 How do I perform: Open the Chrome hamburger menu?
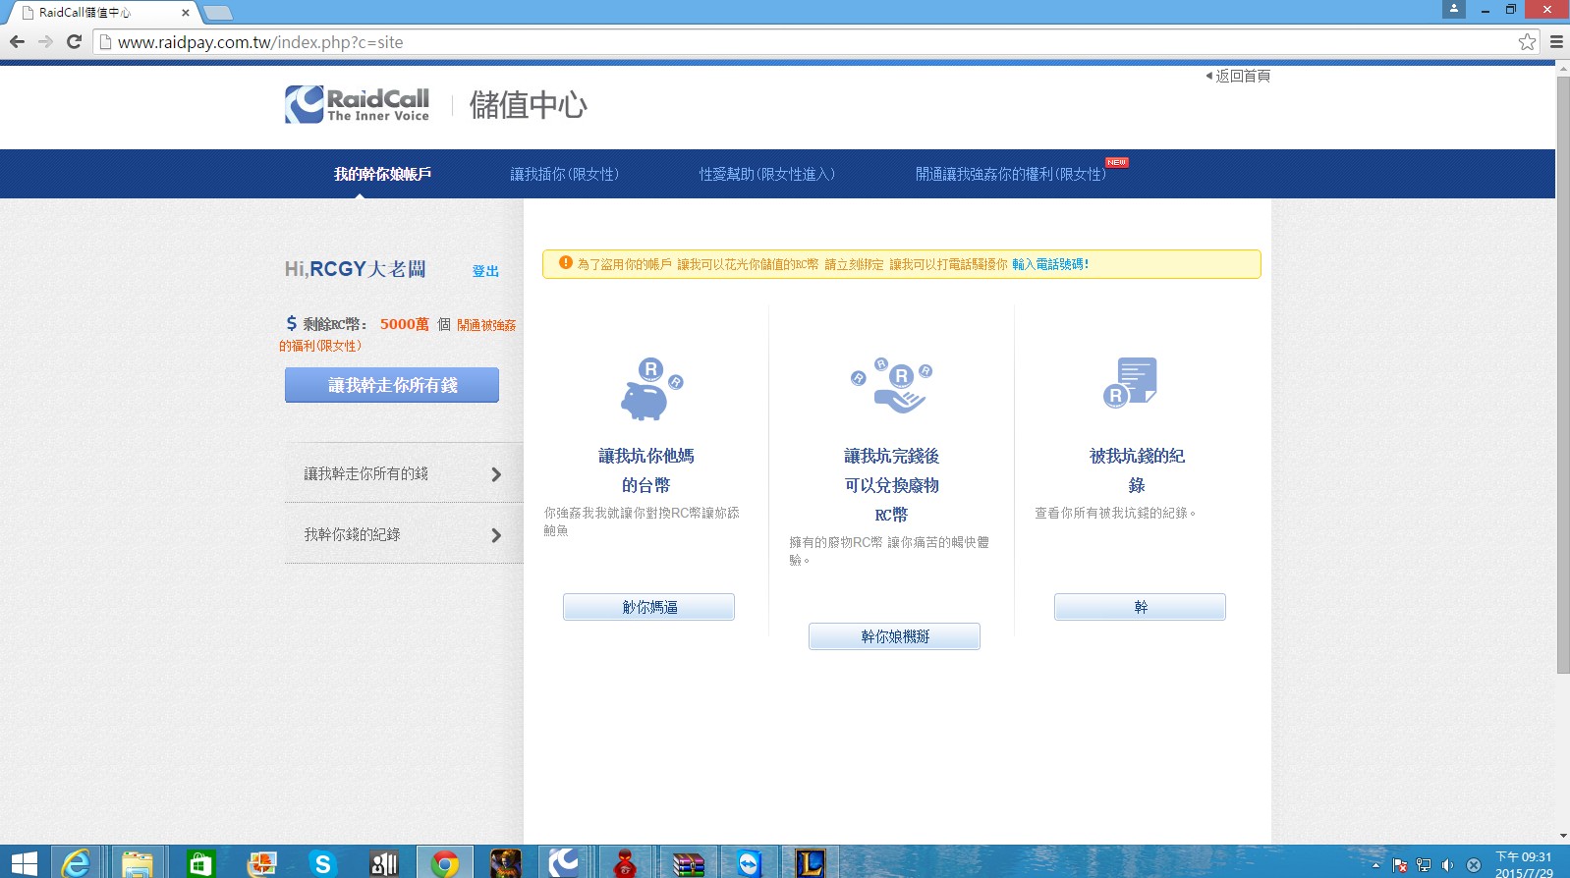tap(1556, 42)
